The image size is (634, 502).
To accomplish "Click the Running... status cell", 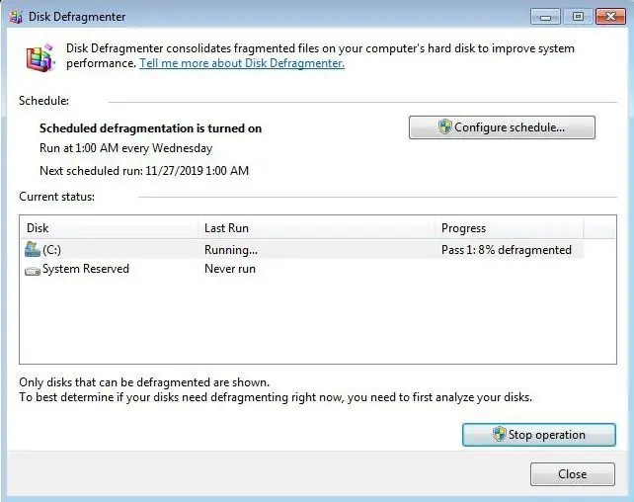I will (231, 250).
